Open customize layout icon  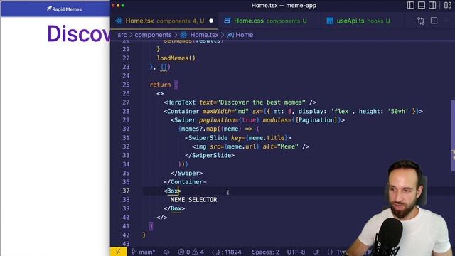447,5
